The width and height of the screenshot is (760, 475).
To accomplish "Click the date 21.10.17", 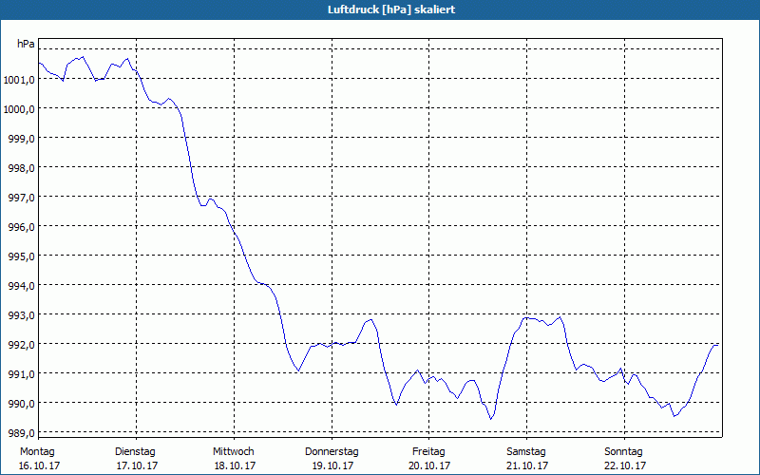I will (527, 465).
